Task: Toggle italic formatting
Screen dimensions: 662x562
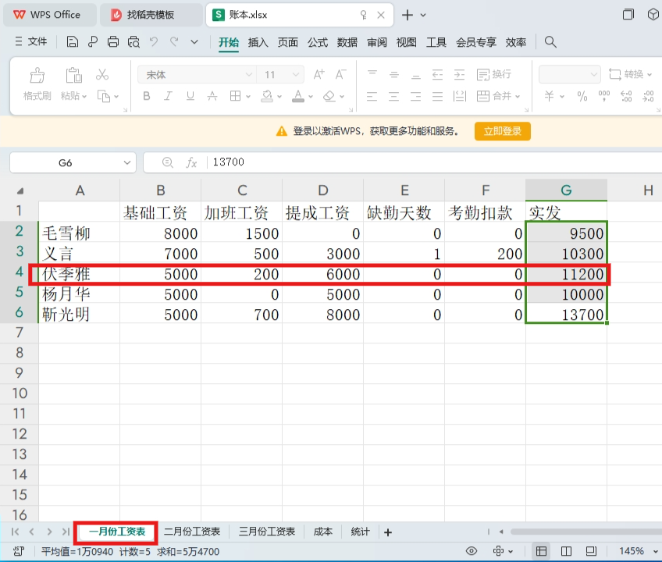Action: pos(168,96)
